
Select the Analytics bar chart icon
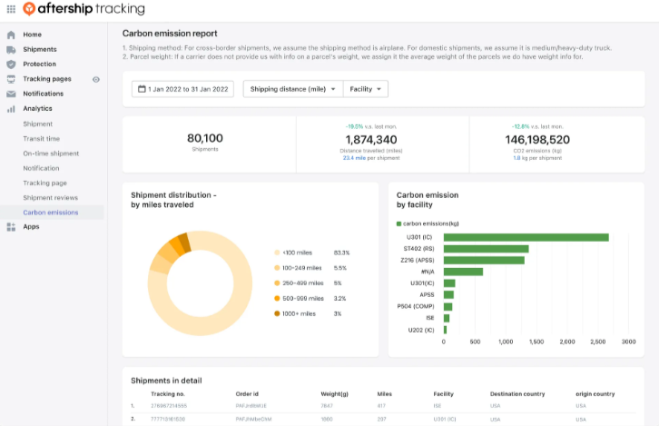(x=11, y=109)
